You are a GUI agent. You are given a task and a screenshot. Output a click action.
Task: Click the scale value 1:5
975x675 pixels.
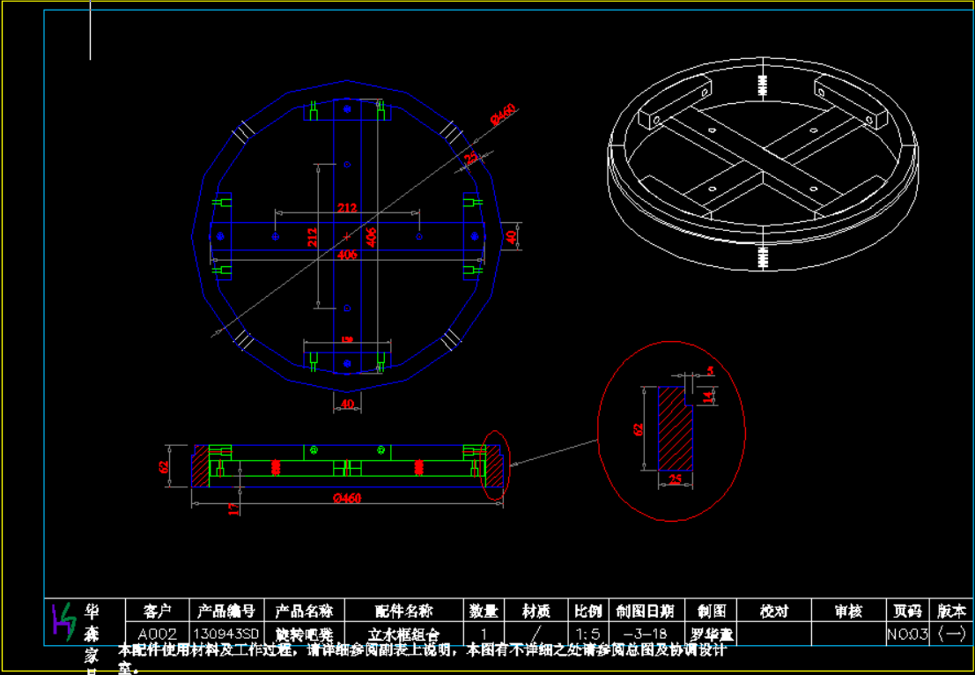coord(587,634)
